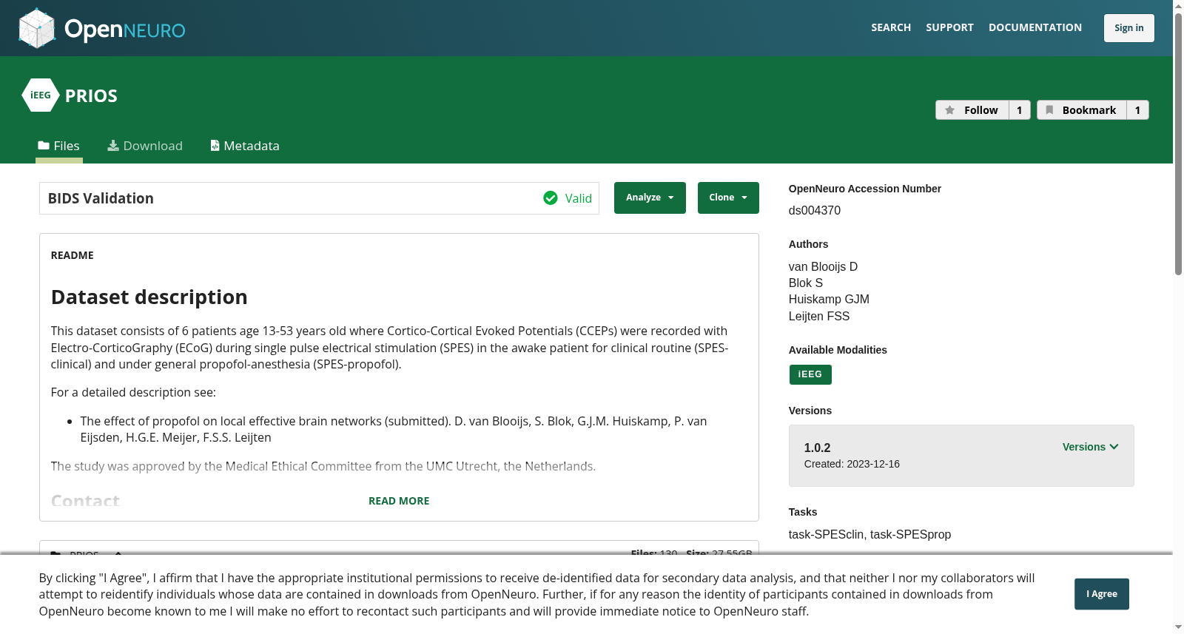Screen dimensions: 1184x634
Task: Switch to the Metadata tab
Action: tap(245, 146)
